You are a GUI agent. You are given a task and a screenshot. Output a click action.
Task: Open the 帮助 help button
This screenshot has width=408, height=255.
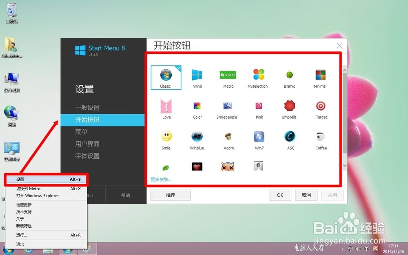(125, 195)
